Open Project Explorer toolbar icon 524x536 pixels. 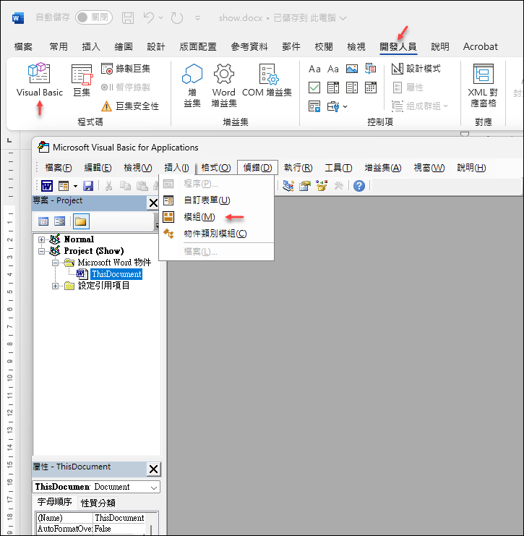coord(288,186)
